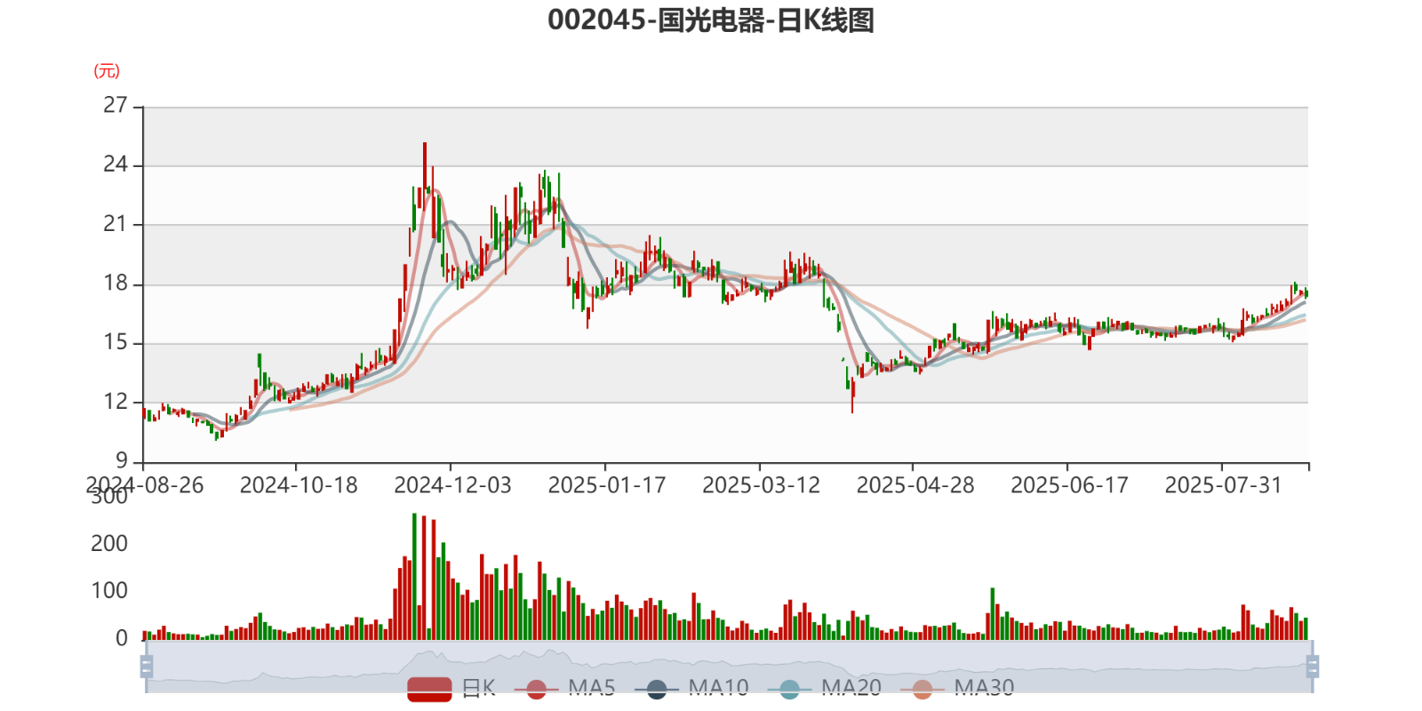Screen dimensions: 1422x711
Task: Click the 2024-10-18 date axis label
Action: point(299,485)
